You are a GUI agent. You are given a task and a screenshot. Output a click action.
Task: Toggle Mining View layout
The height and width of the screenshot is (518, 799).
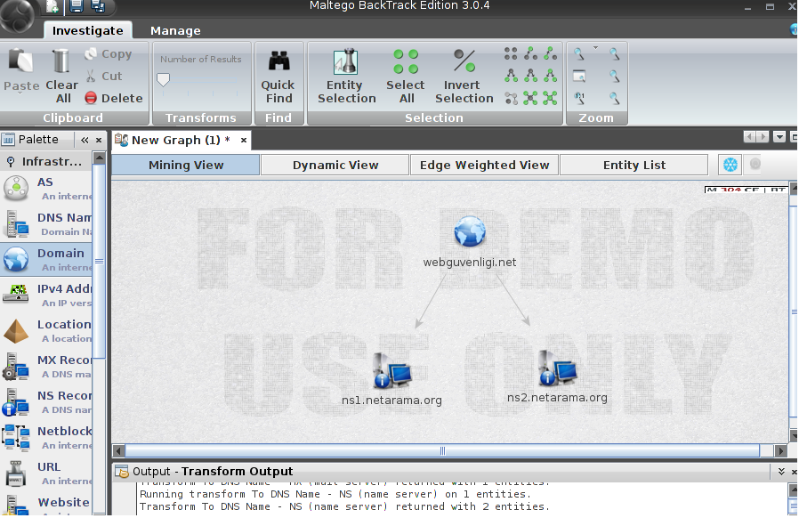(186, 165)
